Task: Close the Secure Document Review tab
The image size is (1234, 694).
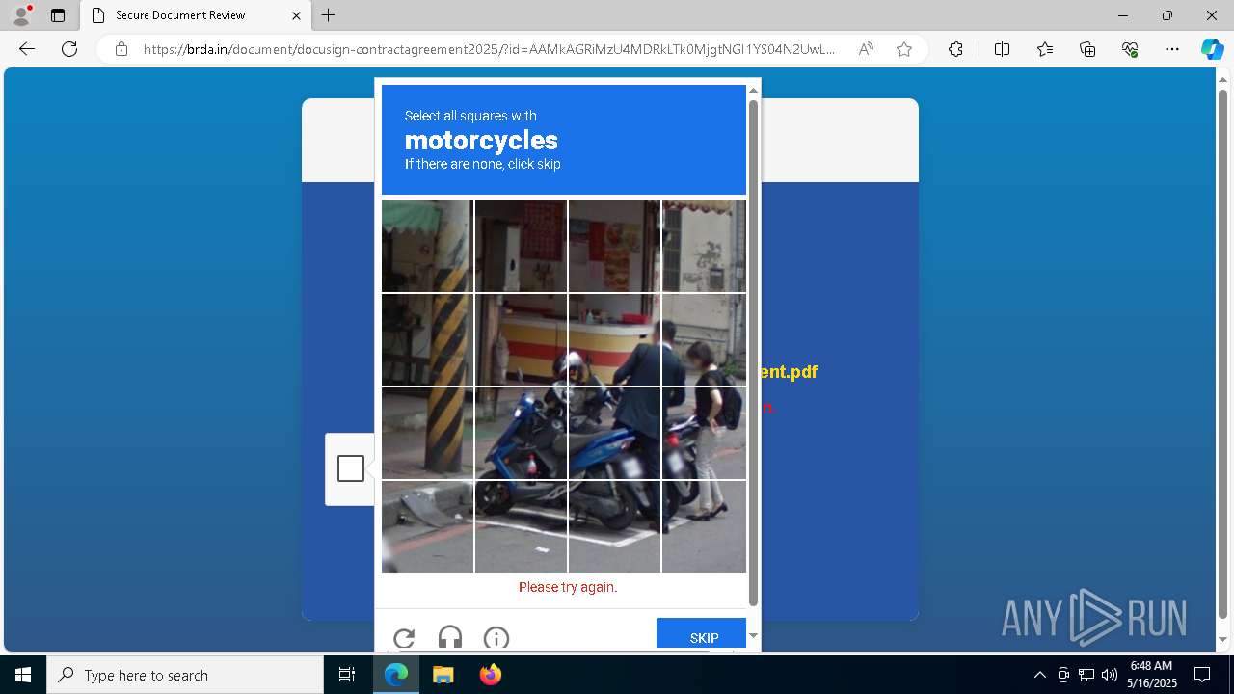Action: pos(296,15)
